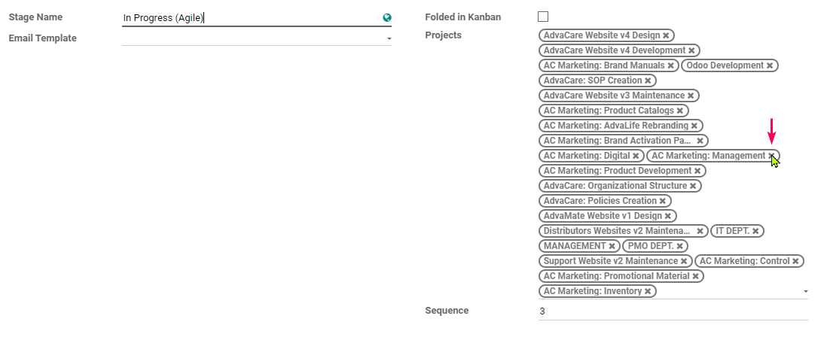Edit the Sequence value field
Screen dimensions: 824x337
pyautogui.click(x=673, y=311)
